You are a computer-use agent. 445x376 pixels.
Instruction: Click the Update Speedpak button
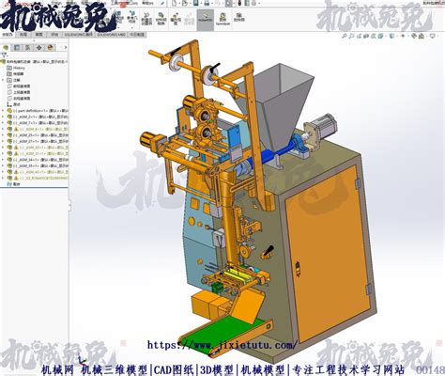point(222,19)
